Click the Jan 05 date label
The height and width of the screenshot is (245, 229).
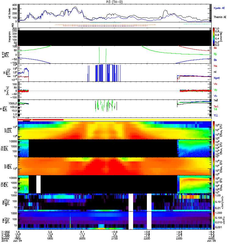tap(211, 241)
